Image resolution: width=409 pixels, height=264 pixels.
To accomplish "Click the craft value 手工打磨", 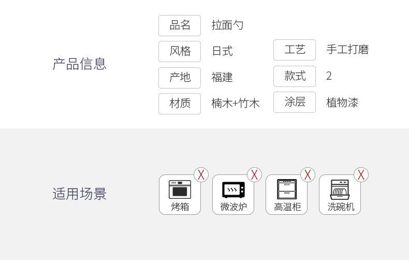I will tap(347, 50).
